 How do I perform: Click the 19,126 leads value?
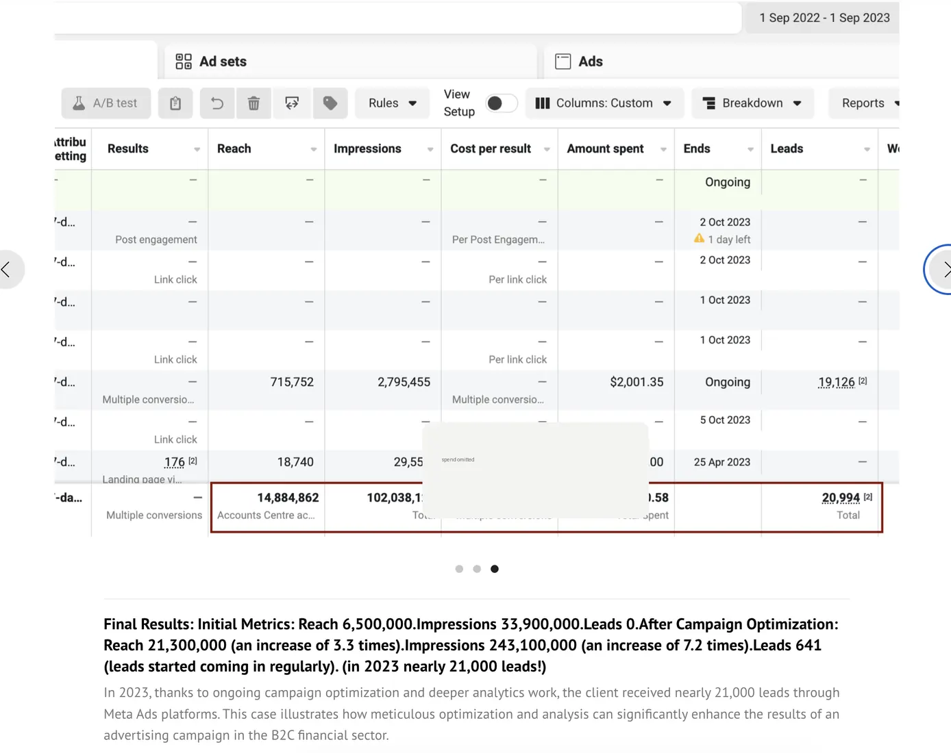pyautogui.click(x=837, y=382)
